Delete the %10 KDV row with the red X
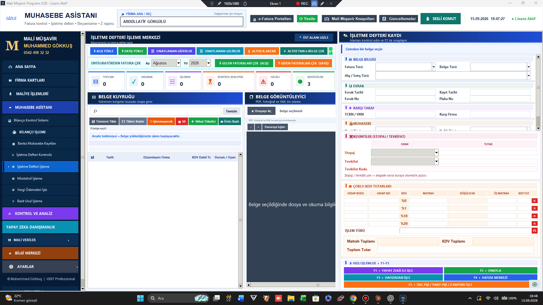 pos(534,216)
